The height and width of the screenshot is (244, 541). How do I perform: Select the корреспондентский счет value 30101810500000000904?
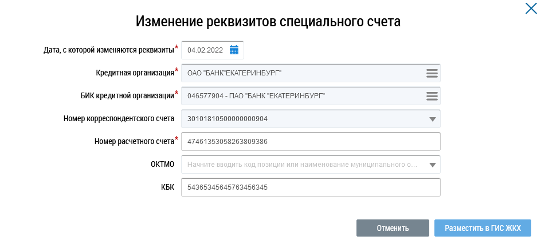pyautogui.click(x=228, y=119)
